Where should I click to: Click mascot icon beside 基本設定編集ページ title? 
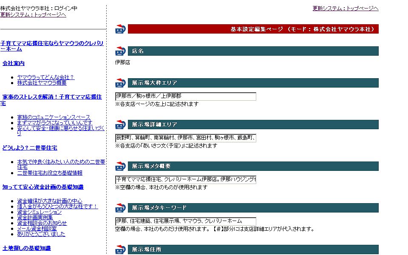pyautogui.click(x=120, y=29)
